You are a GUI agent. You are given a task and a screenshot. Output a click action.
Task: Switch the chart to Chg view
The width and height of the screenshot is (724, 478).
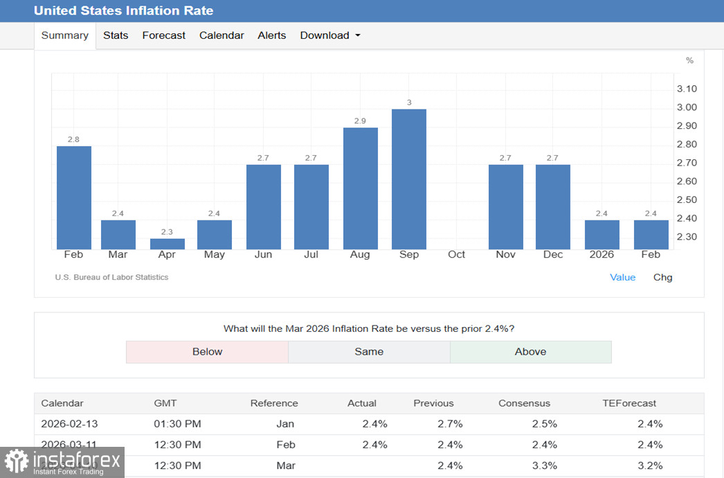pyautogui.click(x=662, y=277)
